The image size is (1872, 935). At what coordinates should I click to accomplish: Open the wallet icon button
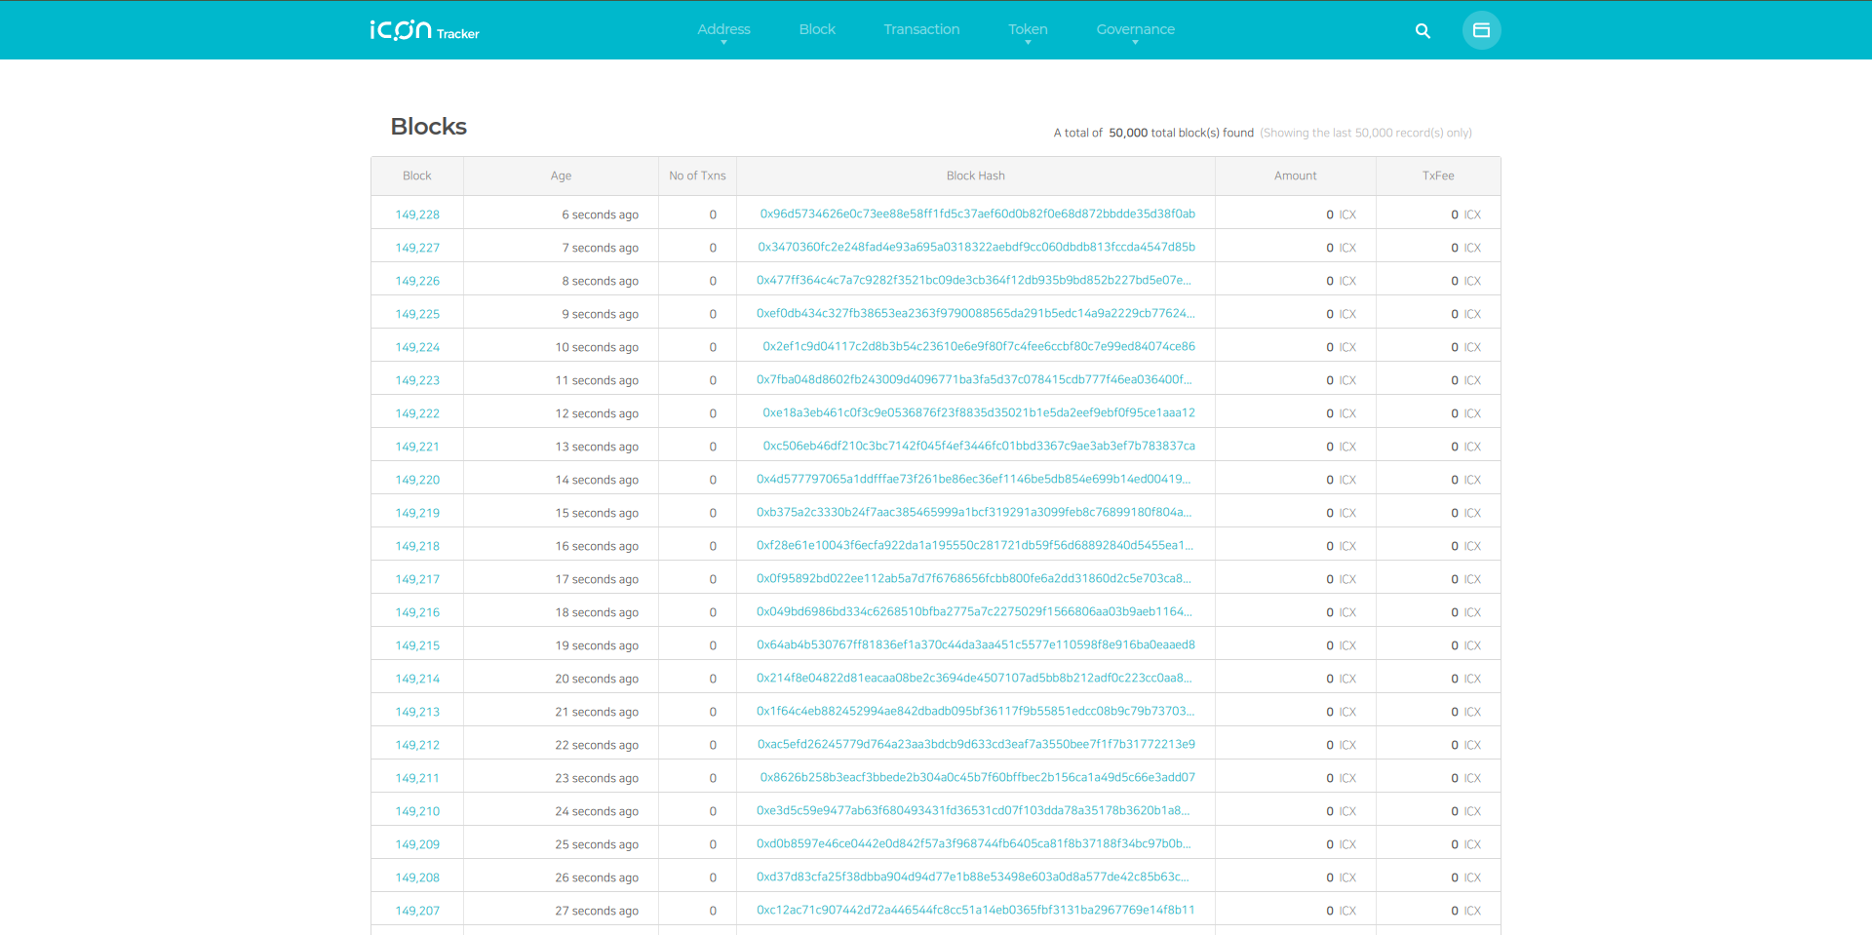coord(1481,30)
